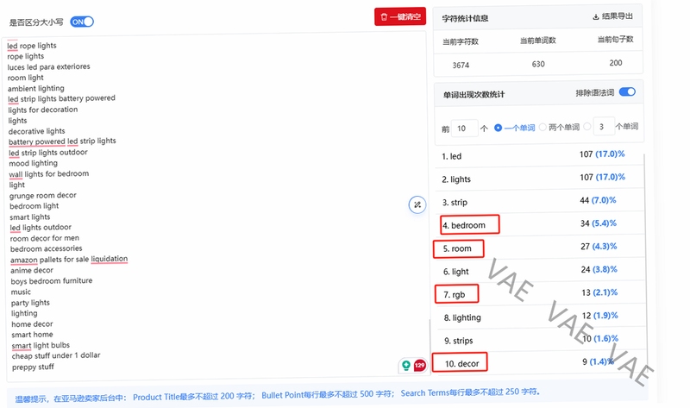This screenshot has height=408, width=690.
Task: Click the trash icon in the red clear button
Action: [384, 17]
